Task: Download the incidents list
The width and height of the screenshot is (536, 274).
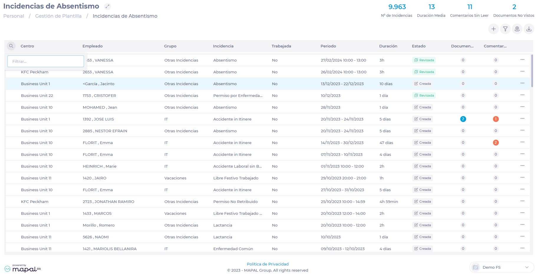Action: tap(529, 29)
